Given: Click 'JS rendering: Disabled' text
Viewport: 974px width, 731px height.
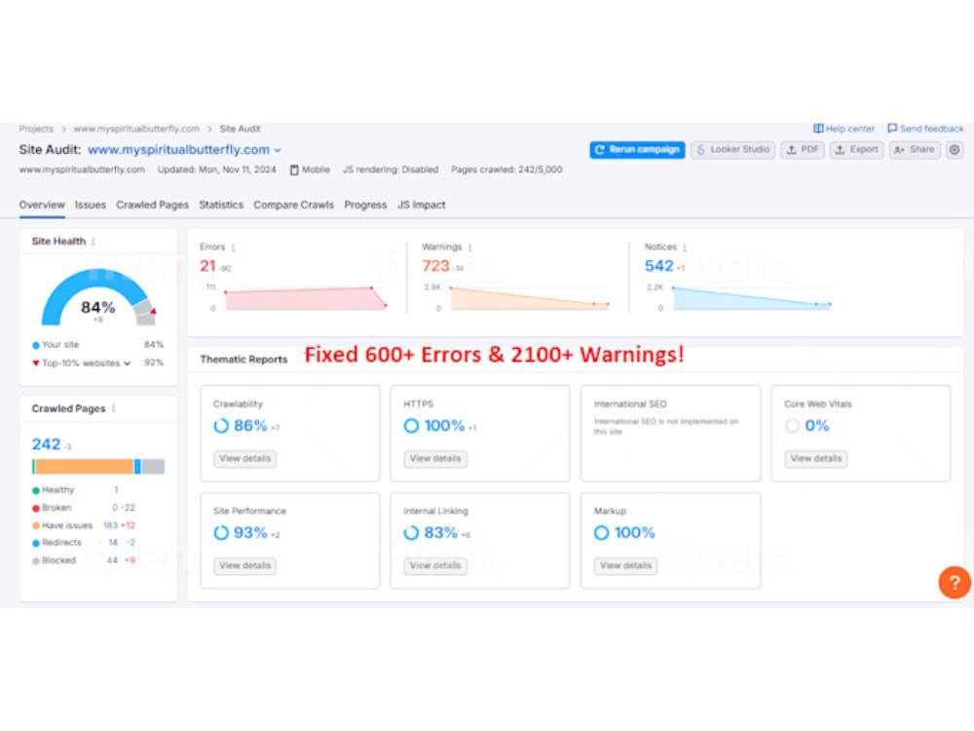Looking at the screenshot, I should tap(391, 170).
